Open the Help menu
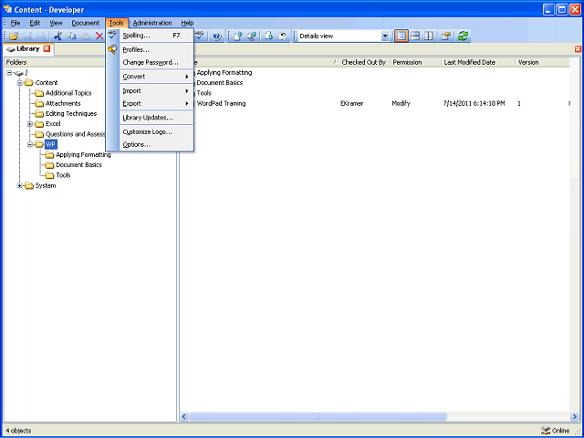This screenshot has width=584, height=438. point(187,23)
